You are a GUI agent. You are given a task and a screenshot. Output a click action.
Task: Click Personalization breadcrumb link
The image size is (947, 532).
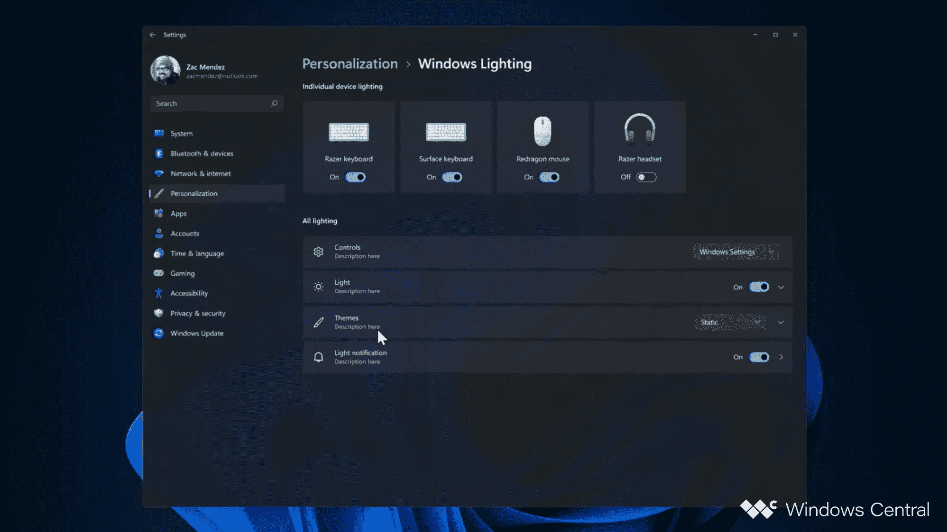click(x=350, y=64)
